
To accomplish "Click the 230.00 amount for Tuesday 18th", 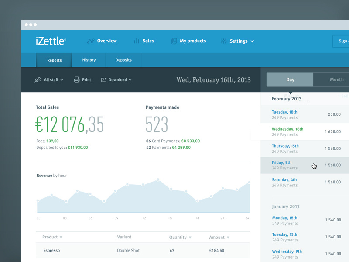I will click(334, 114).
